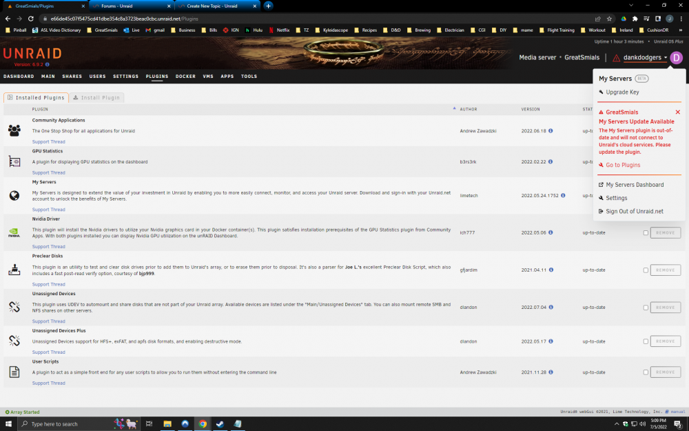Check the Nvidia Driver removal checkbox
Viewport: 689px width, 431px height.
[646, 232]
